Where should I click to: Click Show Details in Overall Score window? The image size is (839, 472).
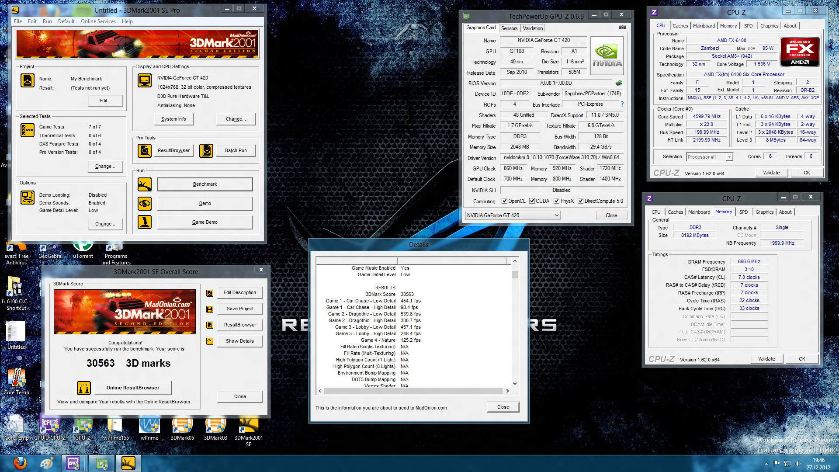click(240, 341)
